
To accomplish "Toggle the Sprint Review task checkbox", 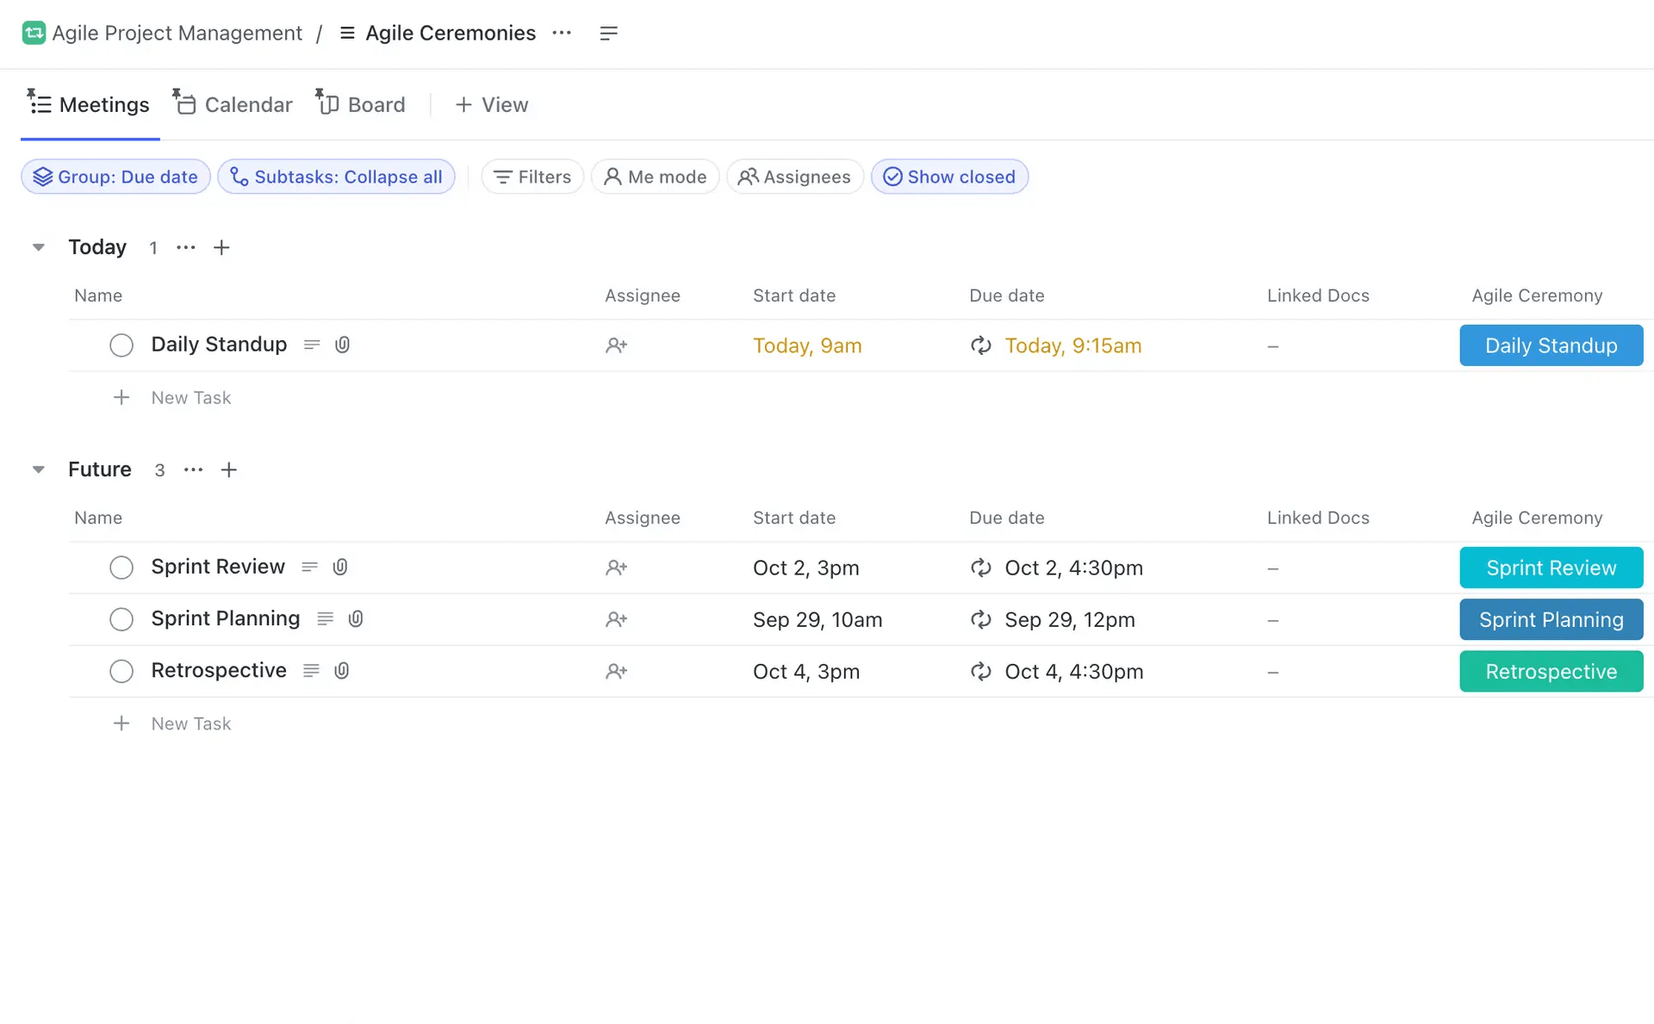I will coord(121,567).
